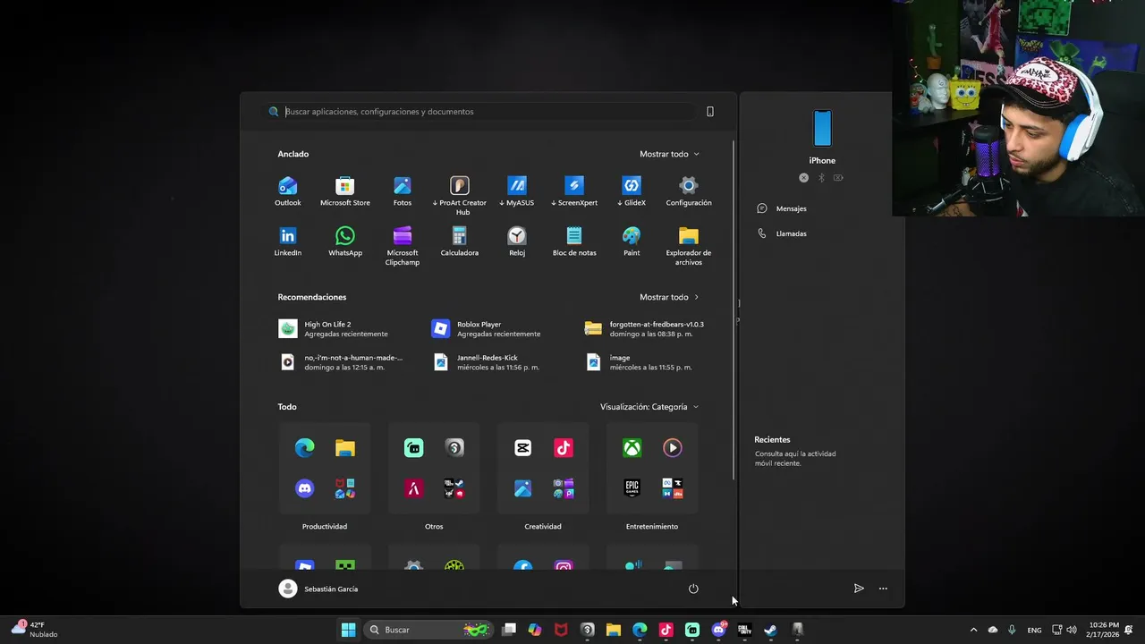Screen dimensions: 1145x644
Task: Click the iPhone Bluetooth status icon
Action: click(821, 178)
